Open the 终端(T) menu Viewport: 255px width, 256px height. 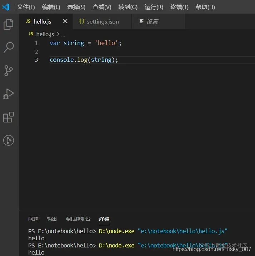pyautogui.click(x=179, y=7)
